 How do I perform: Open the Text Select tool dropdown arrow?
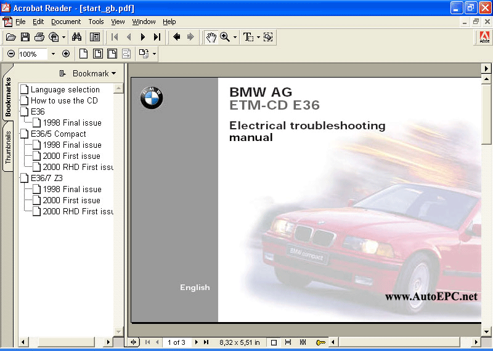tap(258, 37)
